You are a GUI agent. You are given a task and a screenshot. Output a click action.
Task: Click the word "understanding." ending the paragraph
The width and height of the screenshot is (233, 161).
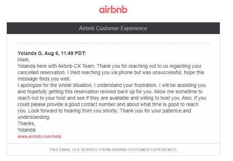[x=34, y=117]
